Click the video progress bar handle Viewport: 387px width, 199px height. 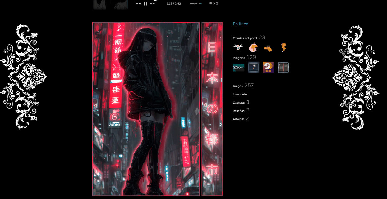pos(155,0)
